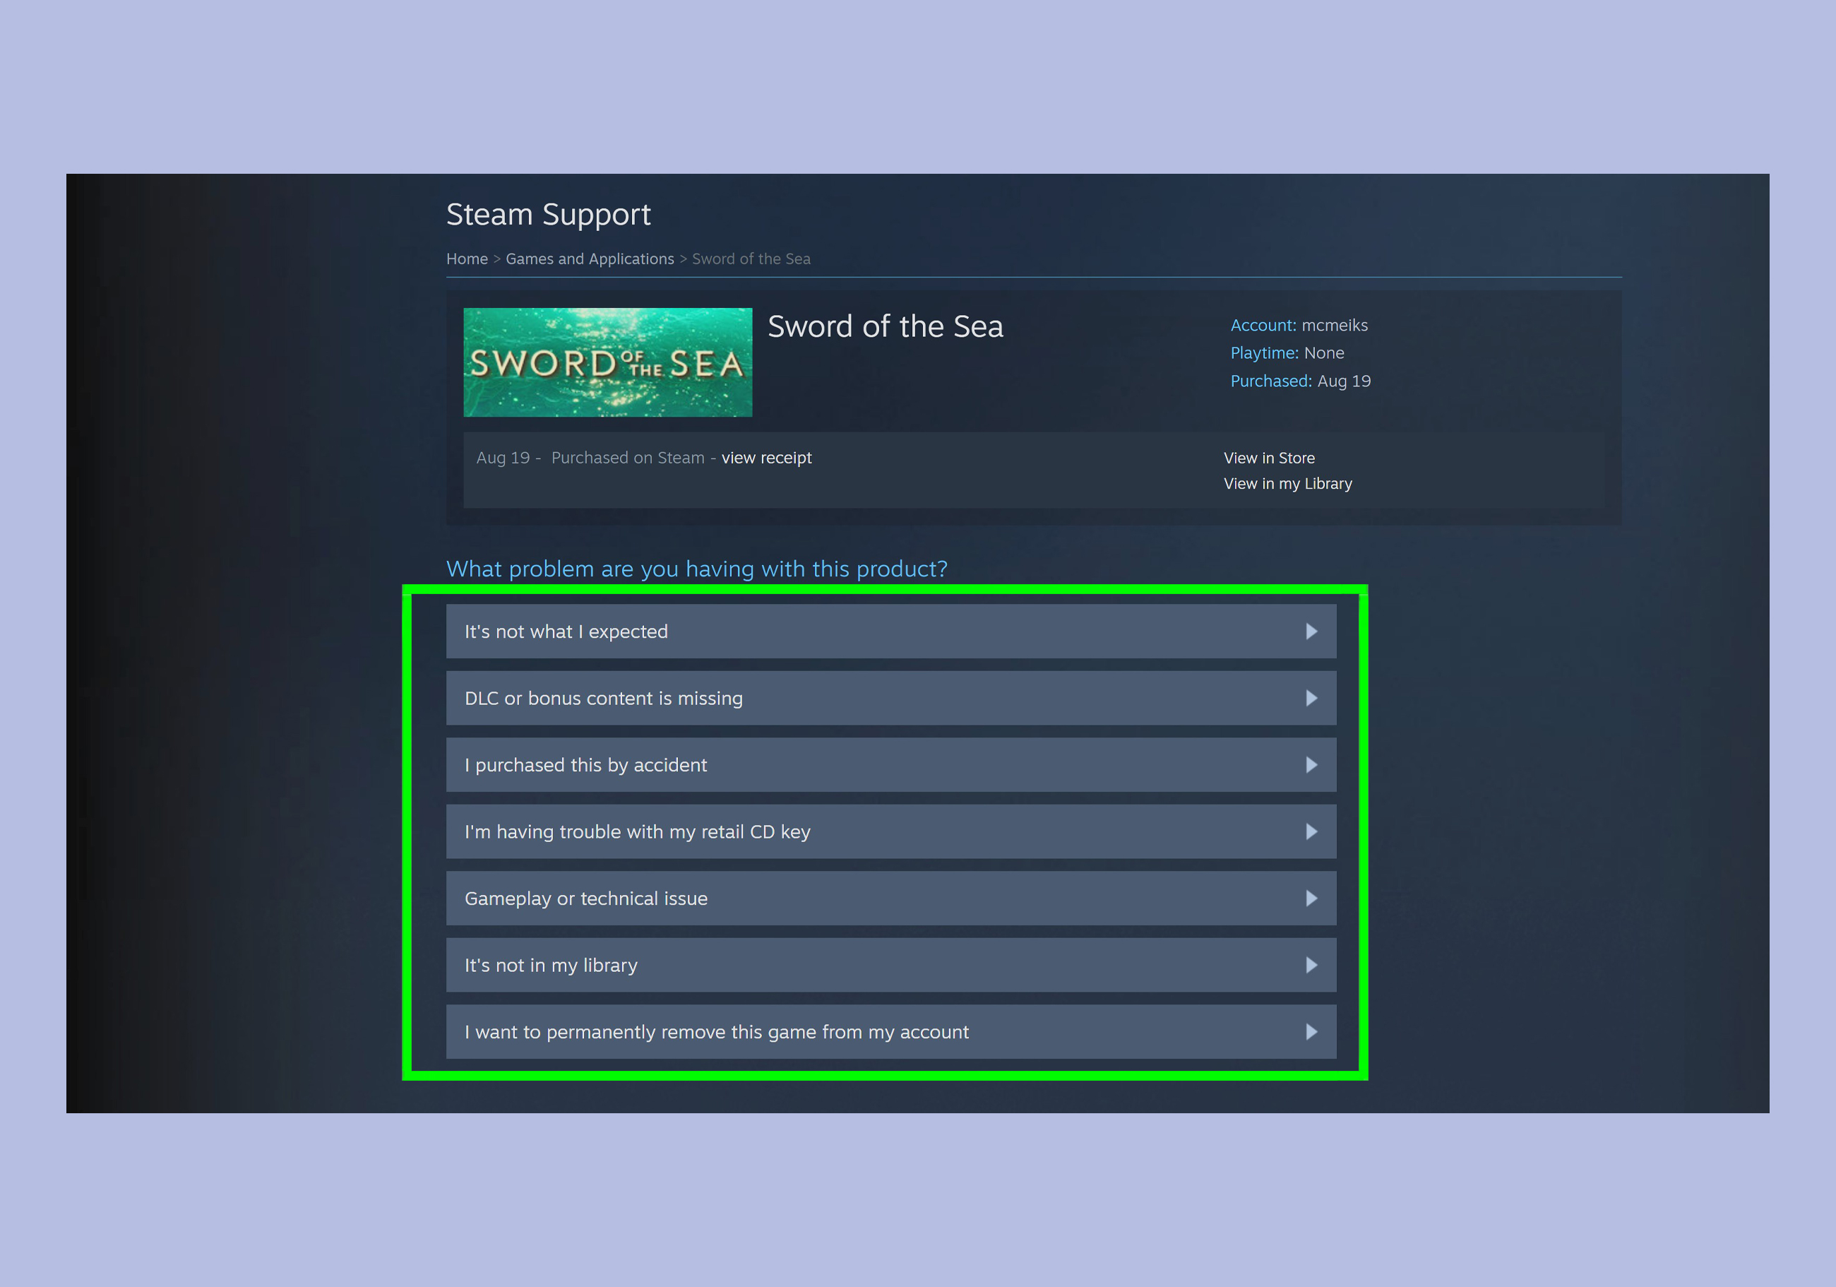Open View in my Library link

1287,484
